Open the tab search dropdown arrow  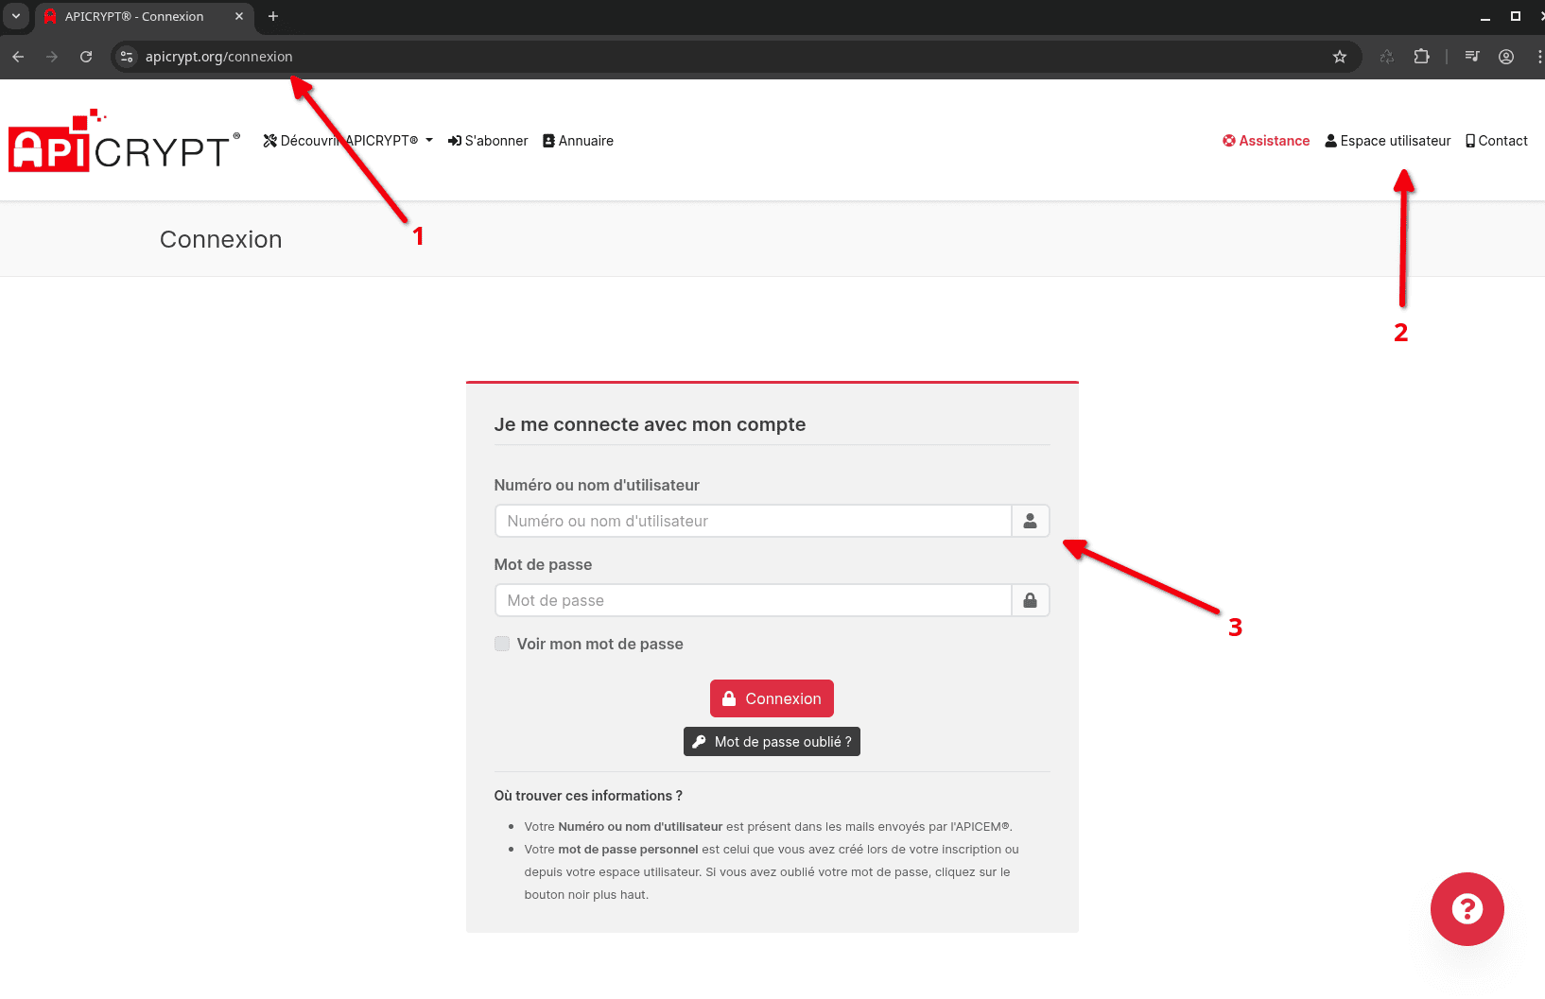pyautogui.click(x=16, y=16)
